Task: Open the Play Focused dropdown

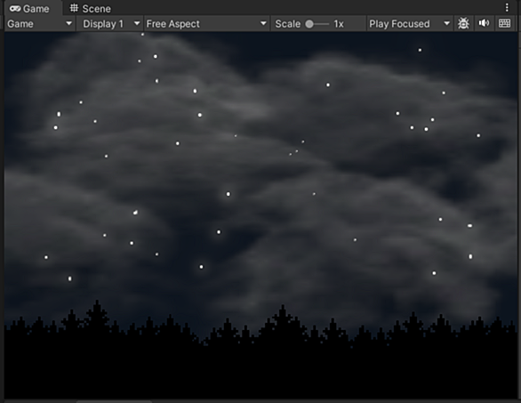Action: [409, 24]
